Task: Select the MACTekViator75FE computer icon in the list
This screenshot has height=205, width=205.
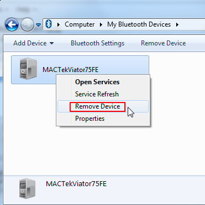Action: coord(28,69)
